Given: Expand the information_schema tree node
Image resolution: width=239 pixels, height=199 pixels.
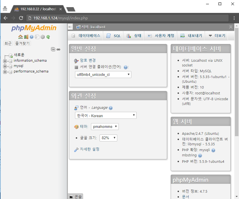Looking at the screenshot, I should 5,61.
